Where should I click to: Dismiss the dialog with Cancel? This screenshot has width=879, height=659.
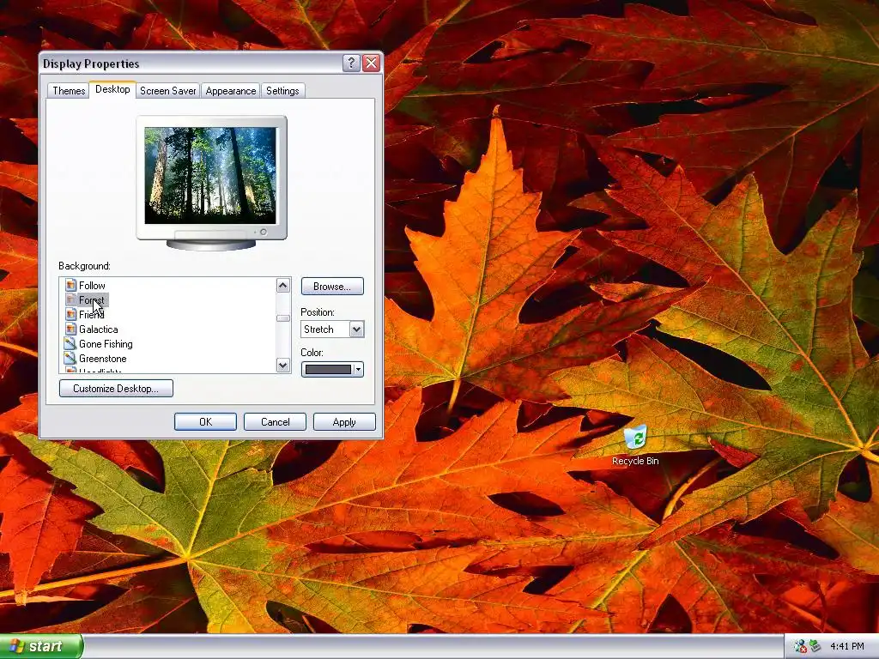[275, 421]
